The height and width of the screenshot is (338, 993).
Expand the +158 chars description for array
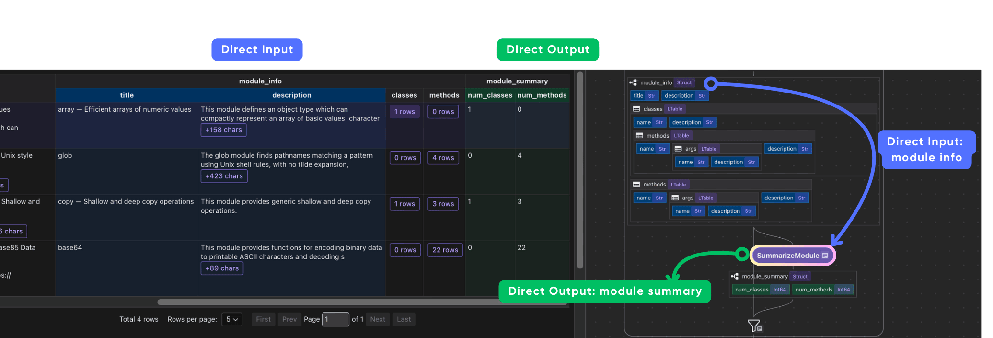pos(223,130)
